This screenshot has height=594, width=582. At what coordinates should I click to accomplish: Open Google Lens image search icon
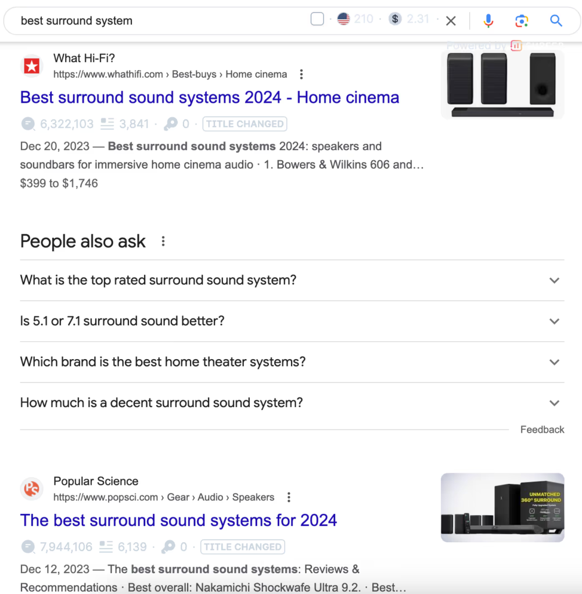[522, 21]
